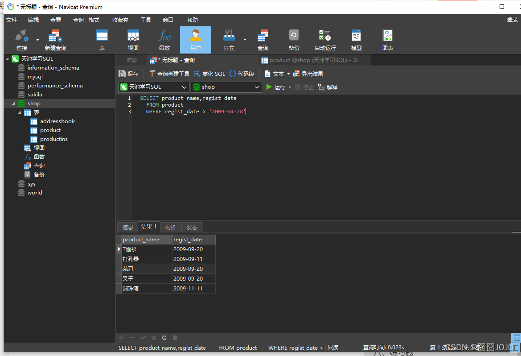Stop execution with 停止 button

(304, 87)
